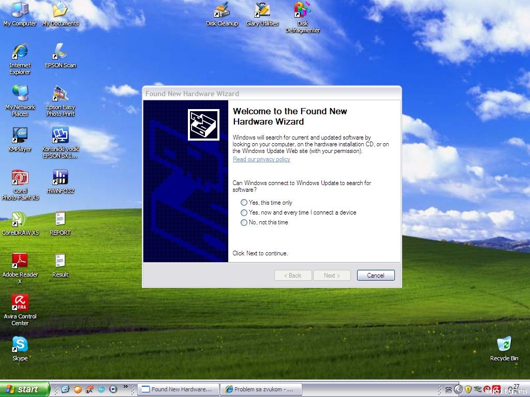Click the Safely Remove Hardware tray icon
This screenshot has height=397, width=530.
pos(478,389)
